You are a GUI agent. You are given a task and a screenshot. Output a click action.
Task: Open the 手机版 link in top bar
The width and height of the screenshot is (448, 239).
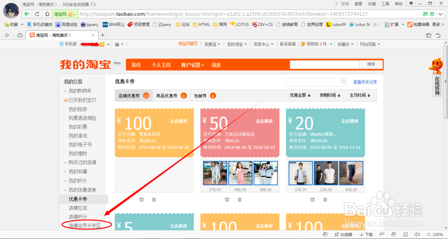tap(68, 44)
